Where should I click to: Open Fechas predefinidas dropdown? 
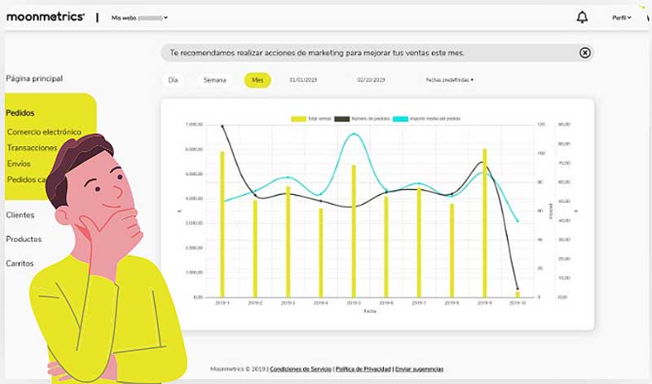coord(450,80)
